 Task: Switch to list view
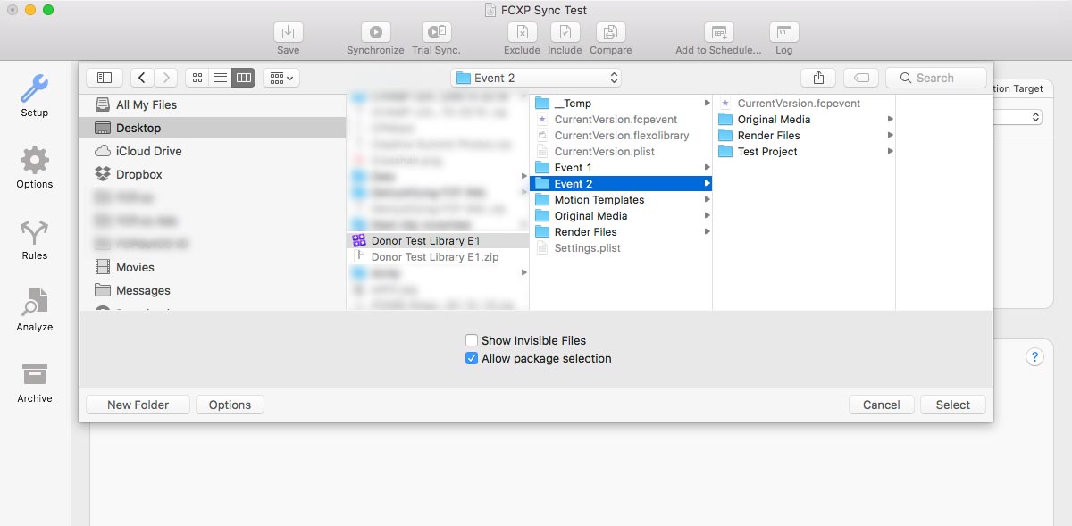coord(221,78)
